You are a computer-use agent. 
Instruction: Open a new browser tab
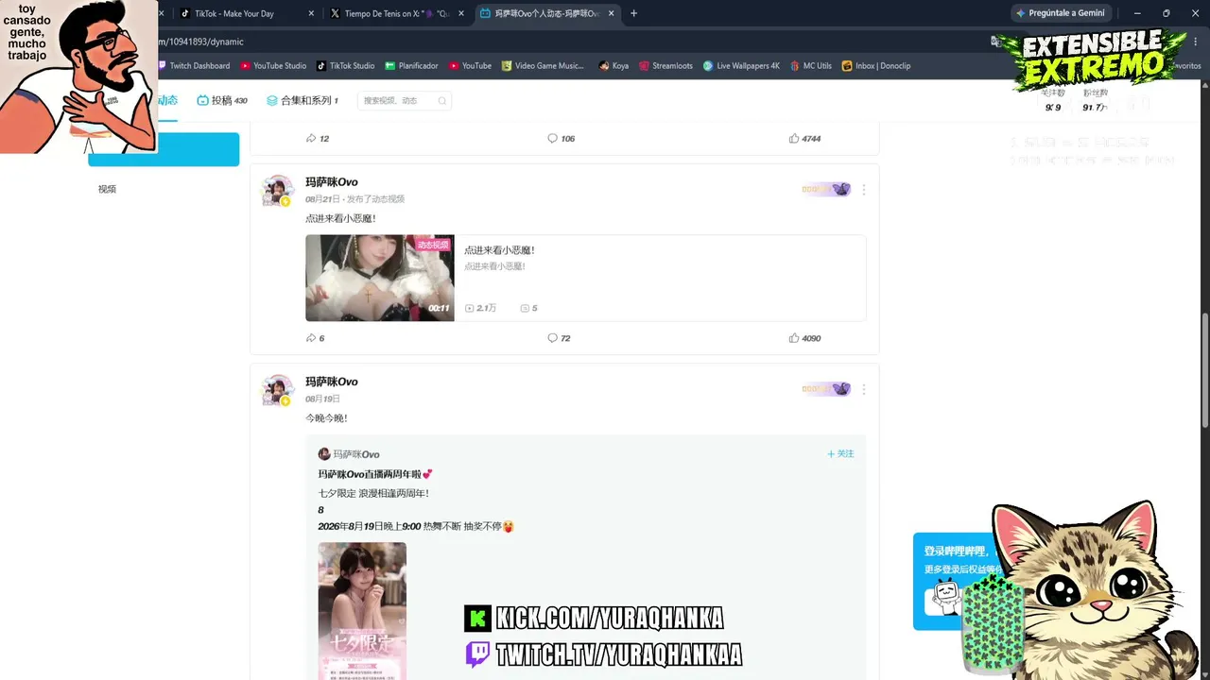click(633, 13)
